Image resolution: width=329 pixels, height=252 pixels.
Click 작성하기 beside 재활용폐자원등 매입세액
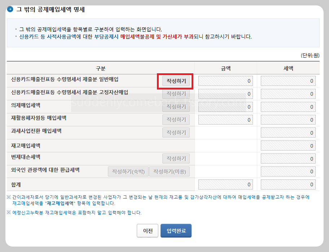pos(176,120)
